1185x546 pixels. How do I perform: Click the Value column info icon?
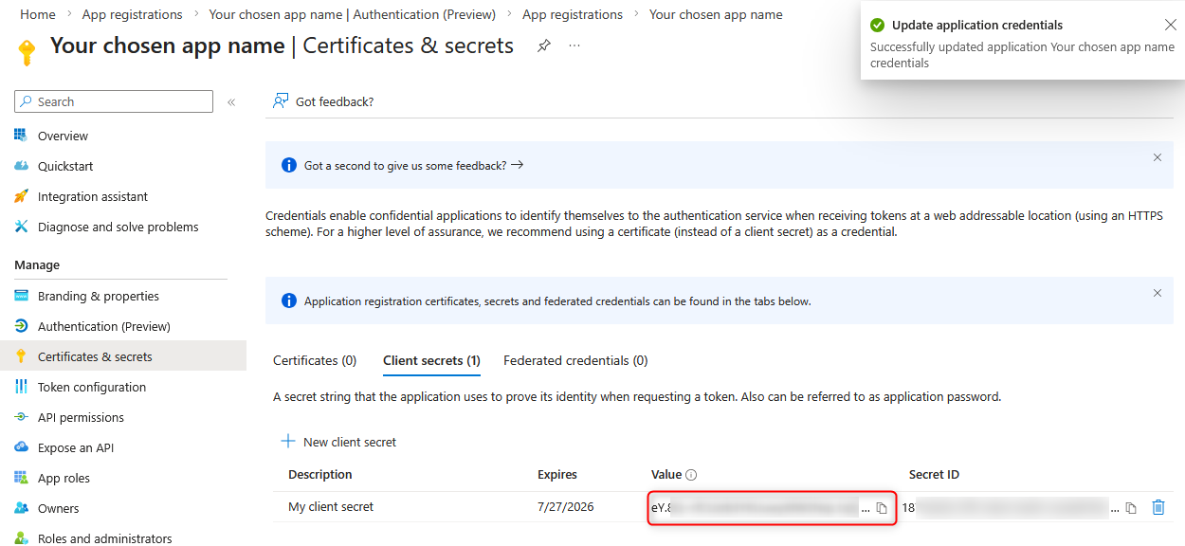(x=691, y=475)
